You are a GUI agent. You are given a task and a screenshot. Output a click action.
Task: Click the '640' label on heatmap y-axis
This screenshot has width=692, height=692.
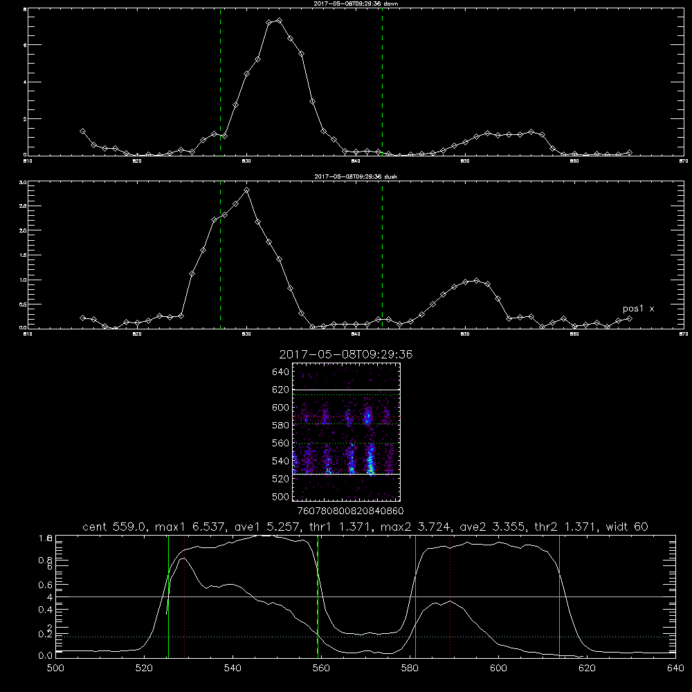coord(281,372)
